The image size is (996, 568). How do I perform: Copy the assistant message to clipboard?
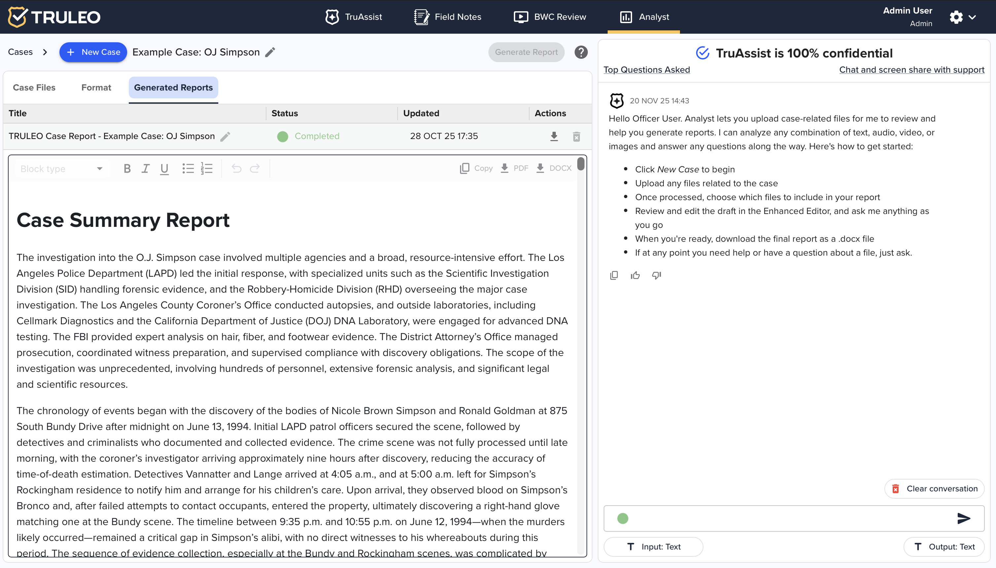[x=614, y=275]
